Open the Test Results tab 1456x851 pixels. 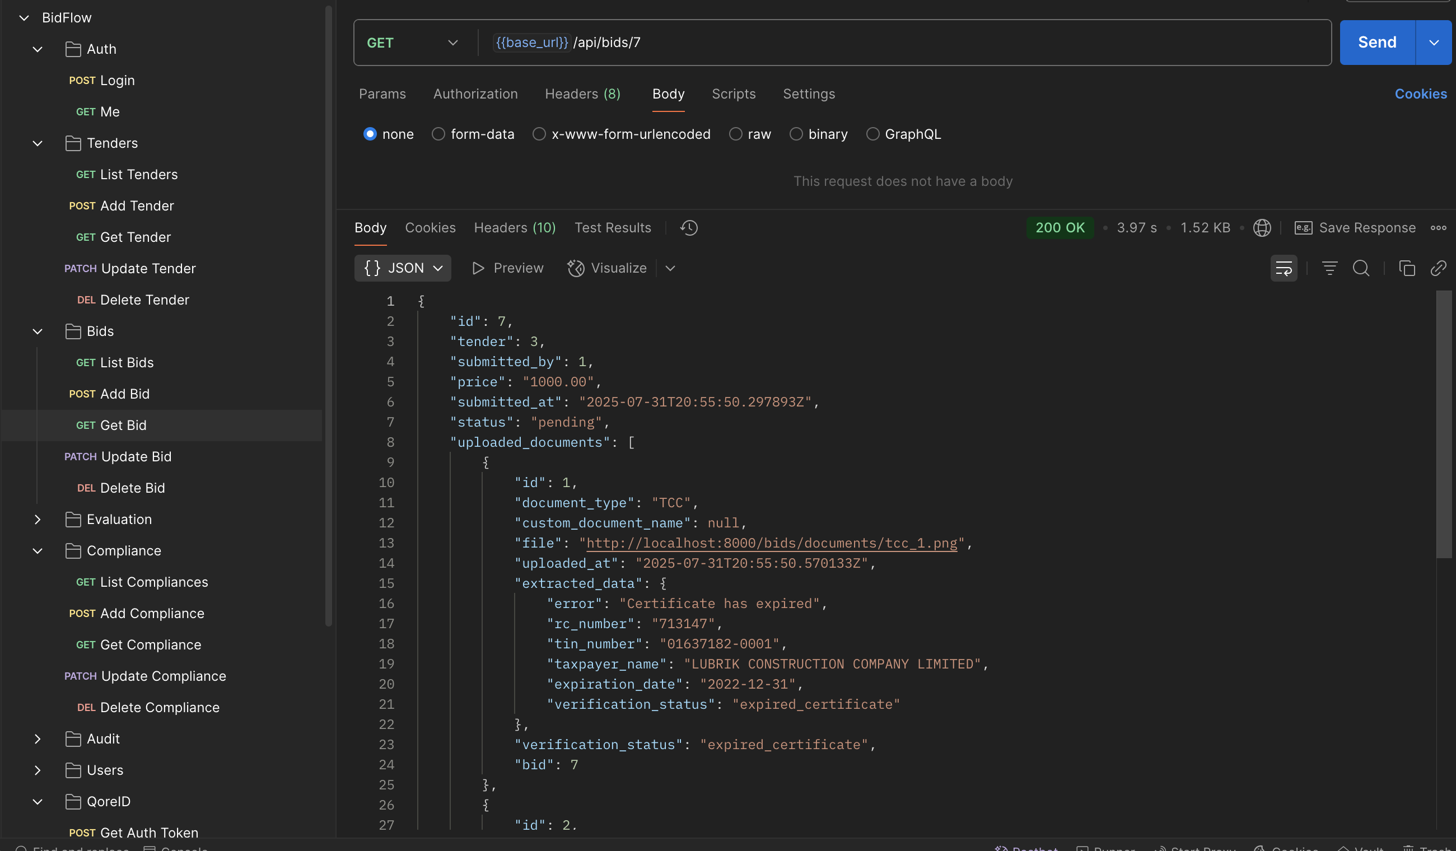click(613, 228)
